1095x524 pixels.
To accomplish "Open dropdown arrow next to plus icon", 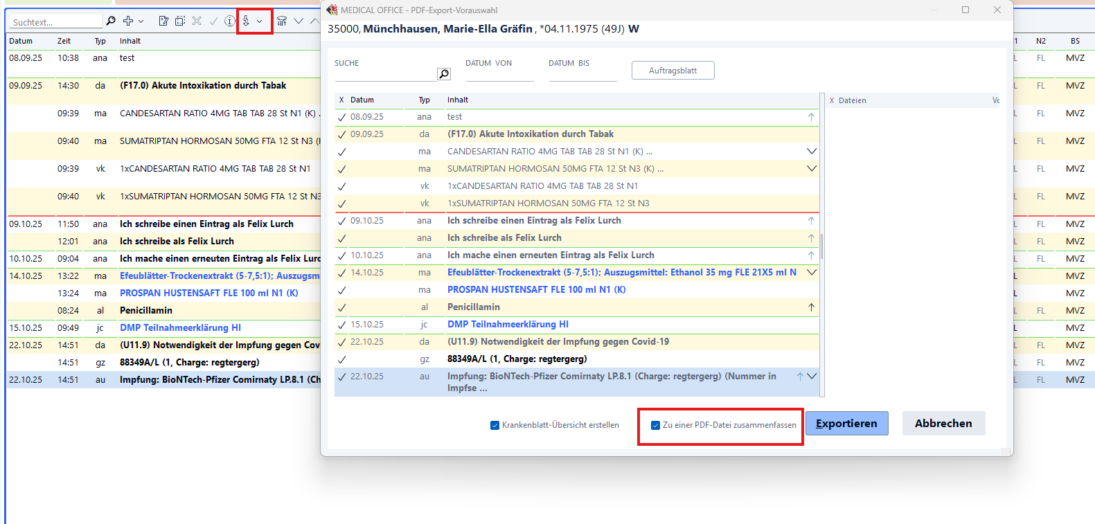I will [x=141, y=21].
